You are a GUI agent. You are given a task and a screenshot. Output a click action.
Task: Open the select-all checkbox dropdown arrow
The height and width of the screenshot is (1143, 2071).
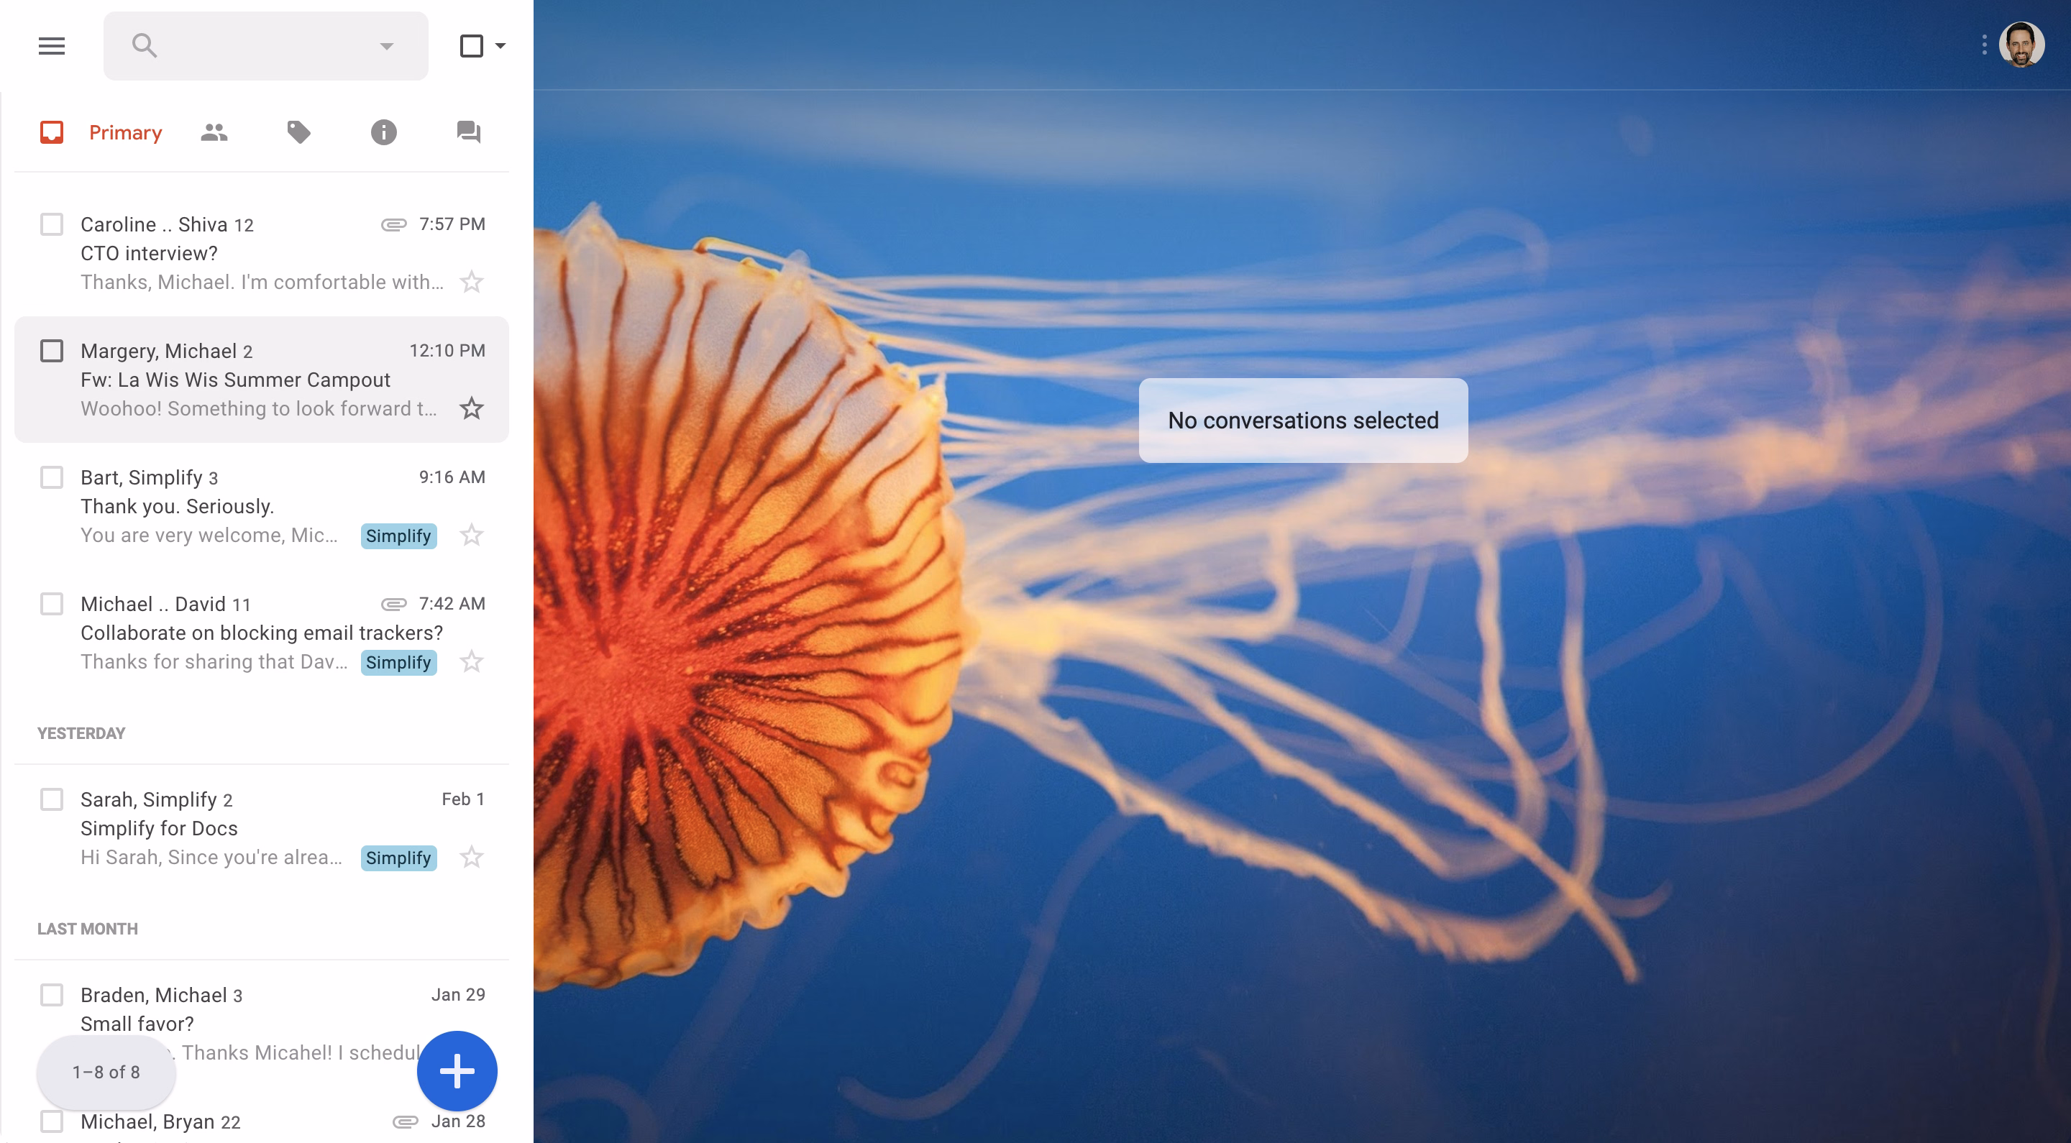click(500, 46)
